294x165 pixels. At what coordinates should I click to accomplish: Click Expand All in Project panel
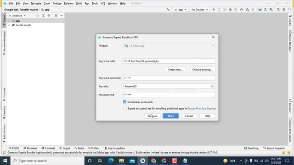point(43,16)
